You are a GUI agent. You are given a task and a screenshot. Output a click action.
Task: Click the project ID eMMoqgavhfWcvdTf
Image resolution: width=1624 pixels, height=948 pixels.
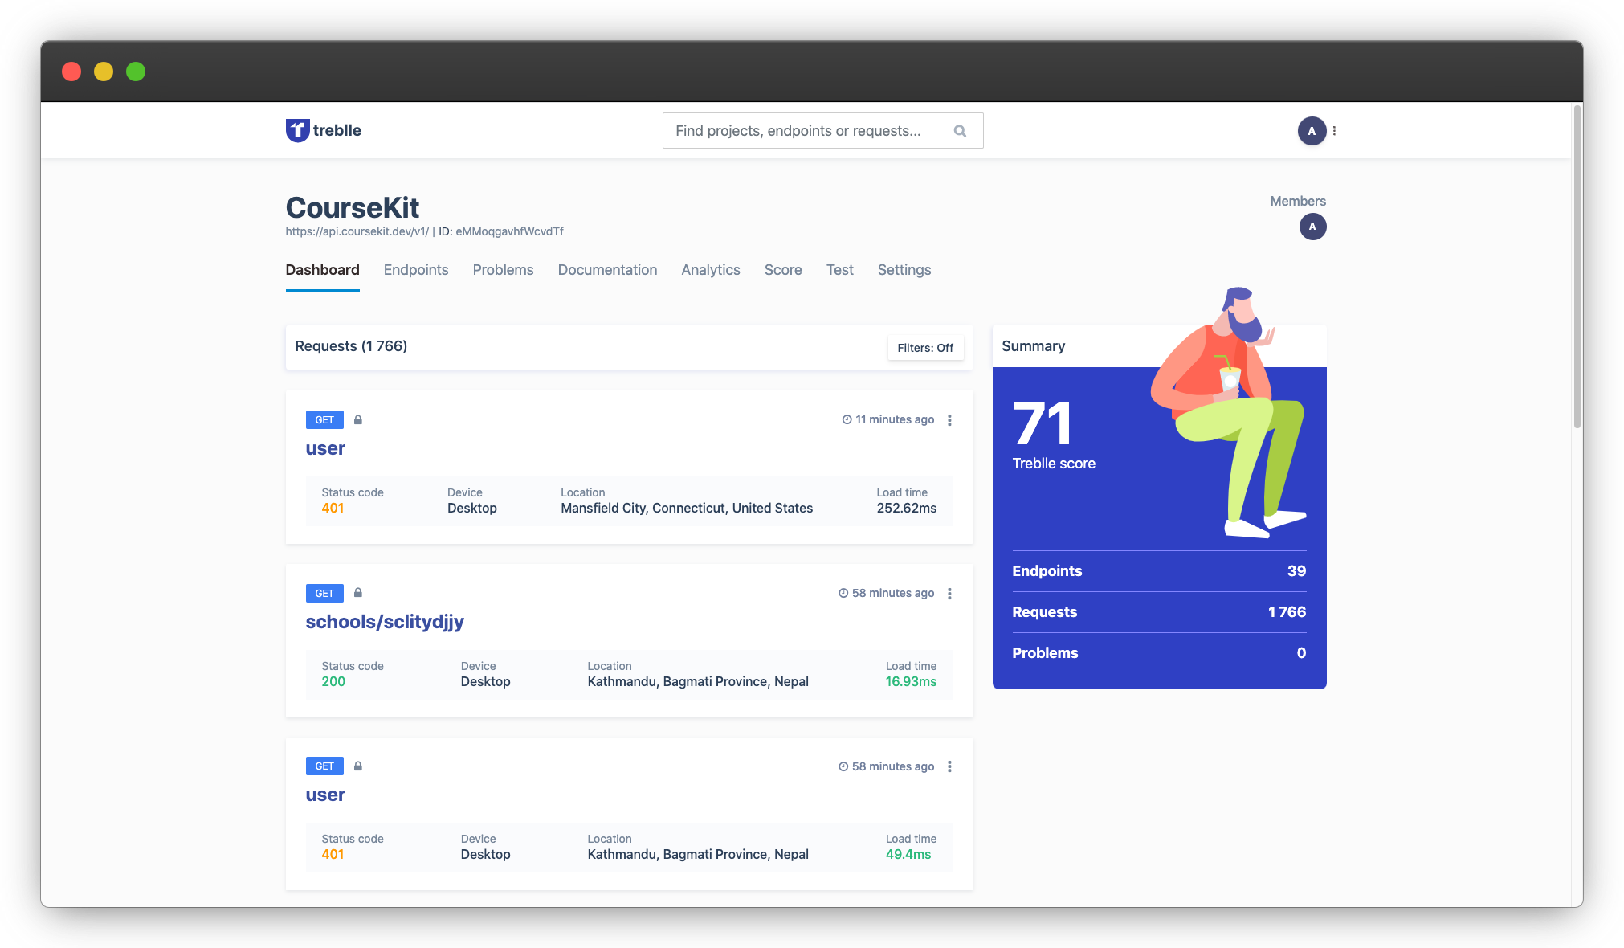pos(509,231)
